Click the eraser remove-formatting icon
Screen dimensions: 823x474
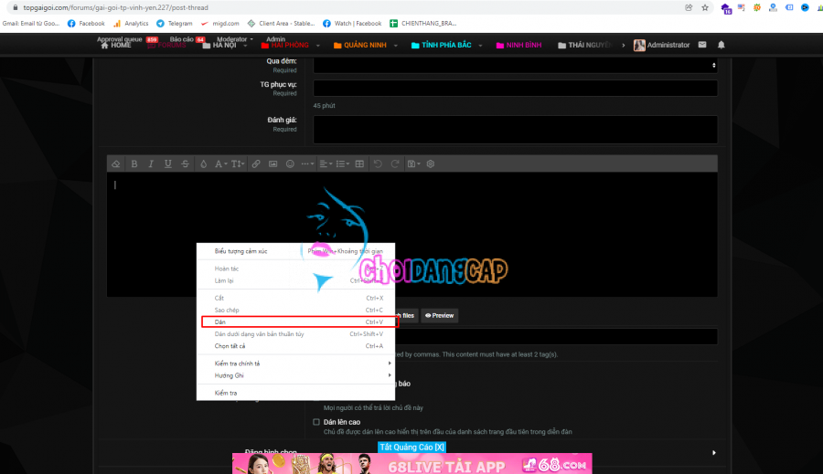click(x=116, y=163)
